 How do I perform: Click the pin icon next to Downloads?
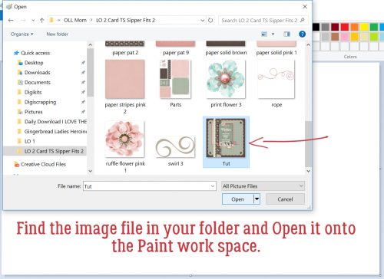pos(83,73)
